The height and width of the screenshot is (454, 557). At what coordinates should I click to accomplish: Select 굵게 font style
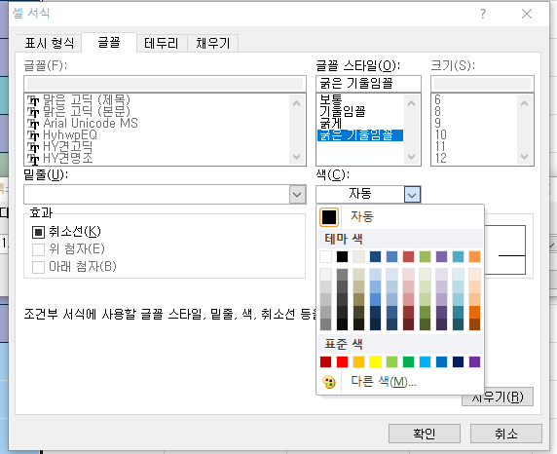tap(330, 123)
